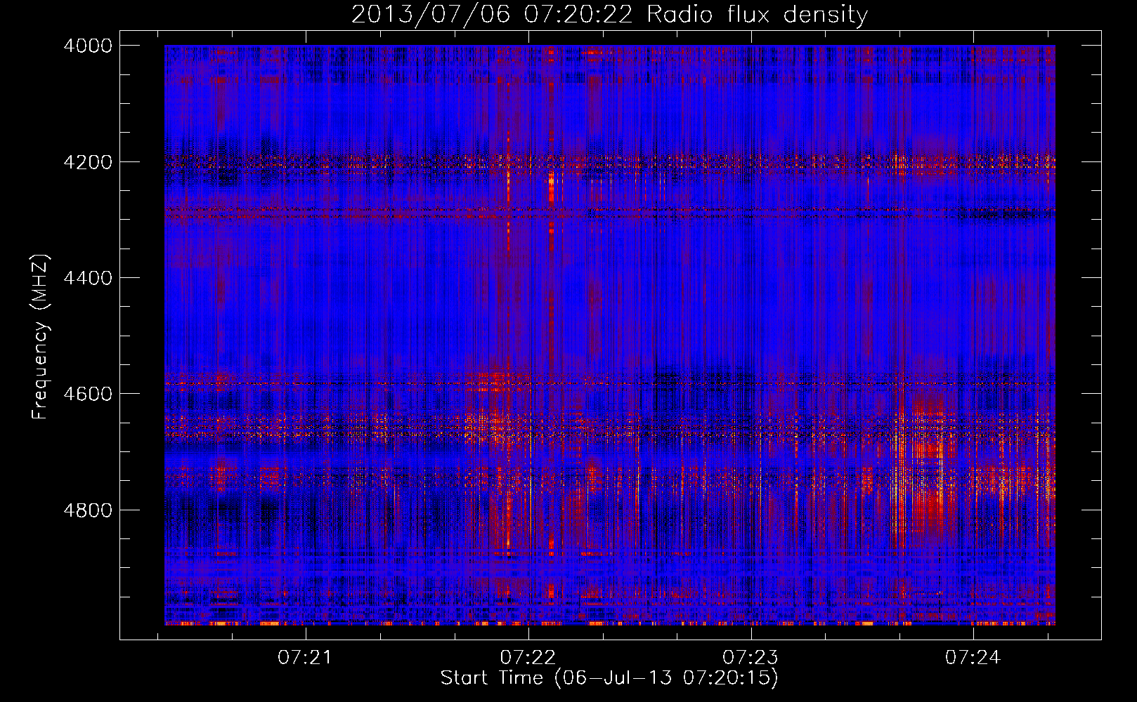Click the 'Start Time (06-Jul-13 07:20:15)' axis title
1137x702 pixels.
tap(609, 678)
